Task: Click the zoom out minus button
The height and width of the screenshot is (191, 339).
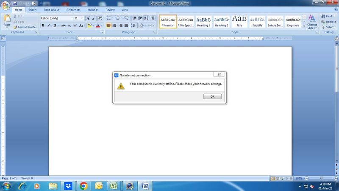Action: pyautogui.click(x=306, y=178)
